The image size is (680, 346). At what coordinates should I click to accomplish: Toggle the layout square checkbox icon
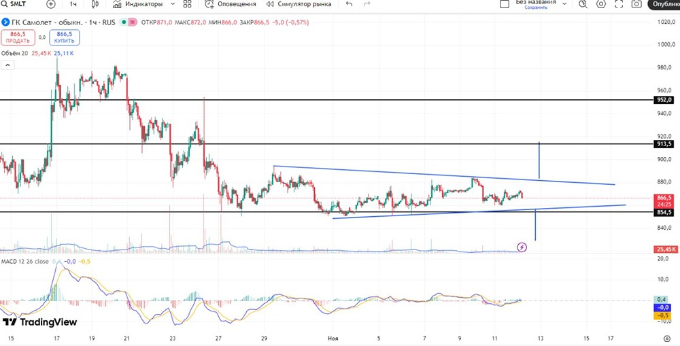505,4
